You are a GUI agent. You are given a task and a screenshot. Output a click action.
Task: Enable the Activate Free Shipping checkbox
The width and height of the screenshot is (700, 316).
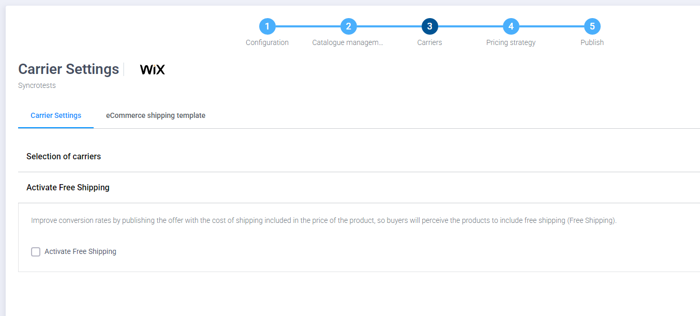point(36,252)
